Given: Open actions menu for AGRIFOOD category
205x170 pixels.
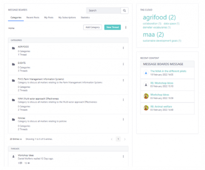Looking at the screenshot, I should 123,48.
